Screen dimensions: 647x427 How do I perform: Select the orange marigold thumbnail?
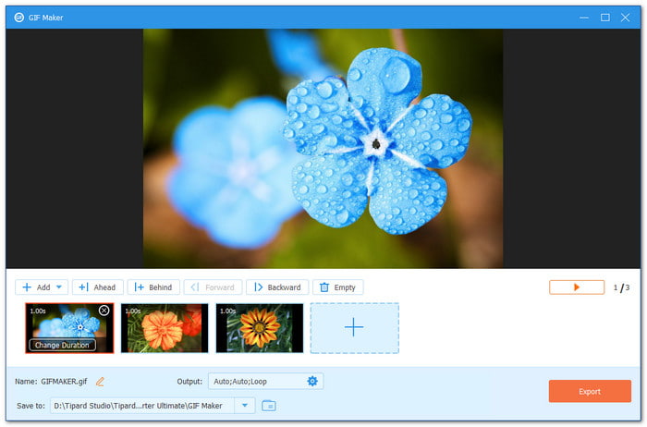pyautogui.click(x=165, y=328)
